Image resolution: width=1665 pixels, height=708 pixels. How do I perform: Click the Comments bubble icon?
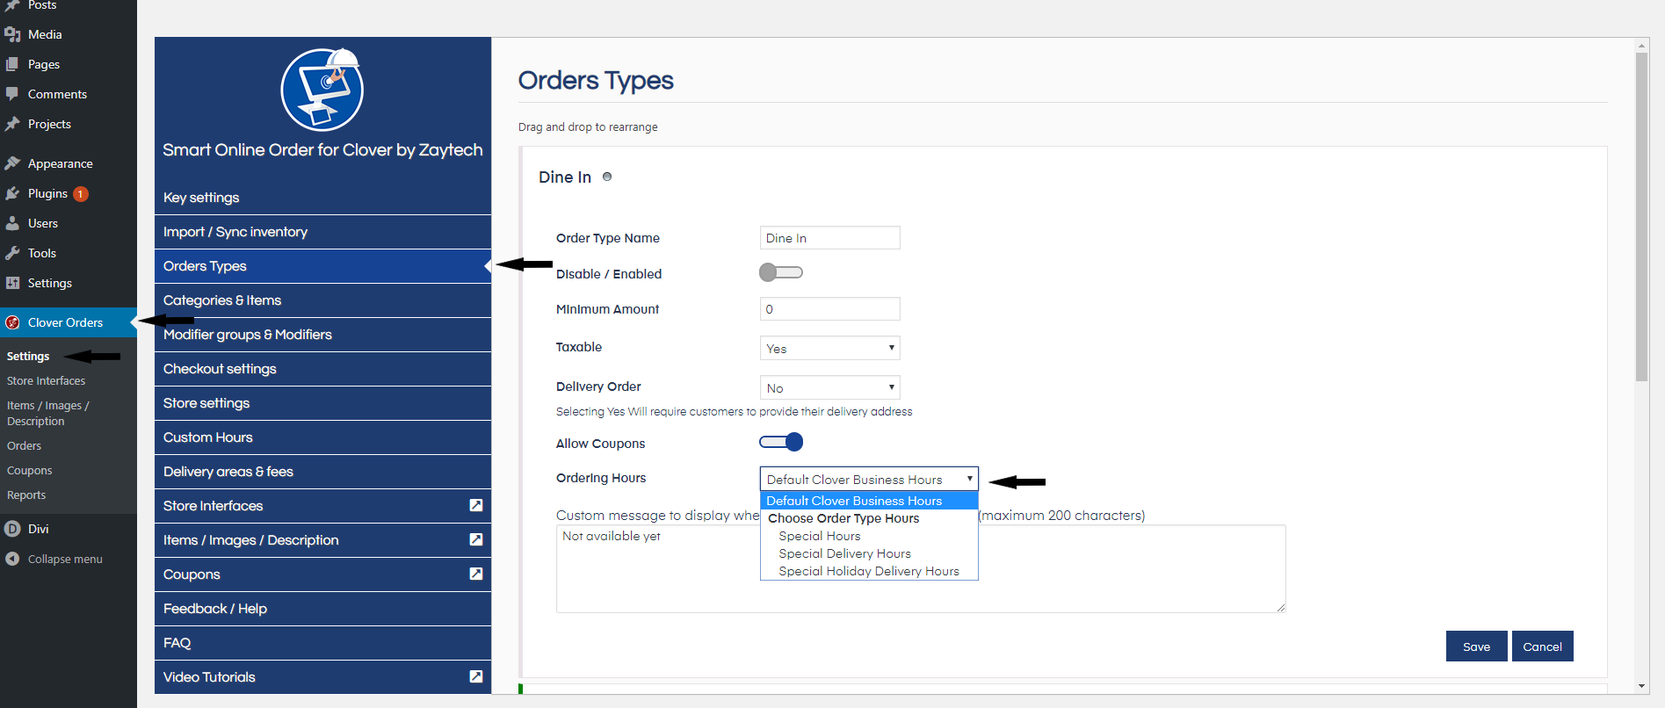coord(12,94)
